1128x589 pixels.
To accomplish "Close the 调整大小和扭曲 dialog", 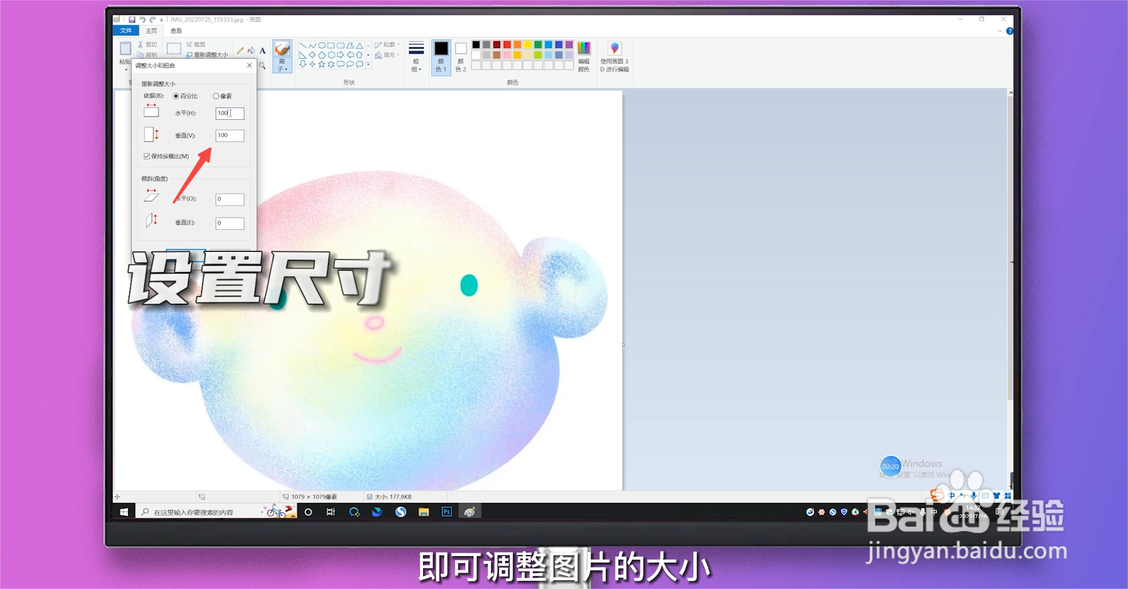I will [x=250, y=65].
